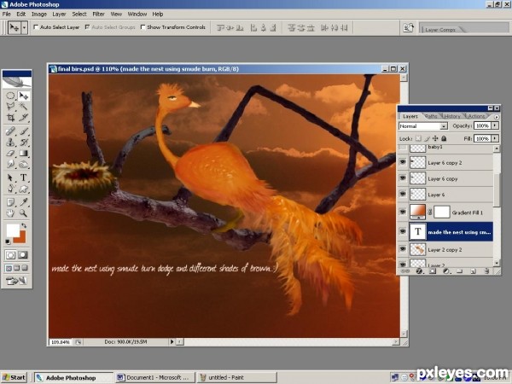Select the Slice tool
512x384 pixels.
(24, 117)
